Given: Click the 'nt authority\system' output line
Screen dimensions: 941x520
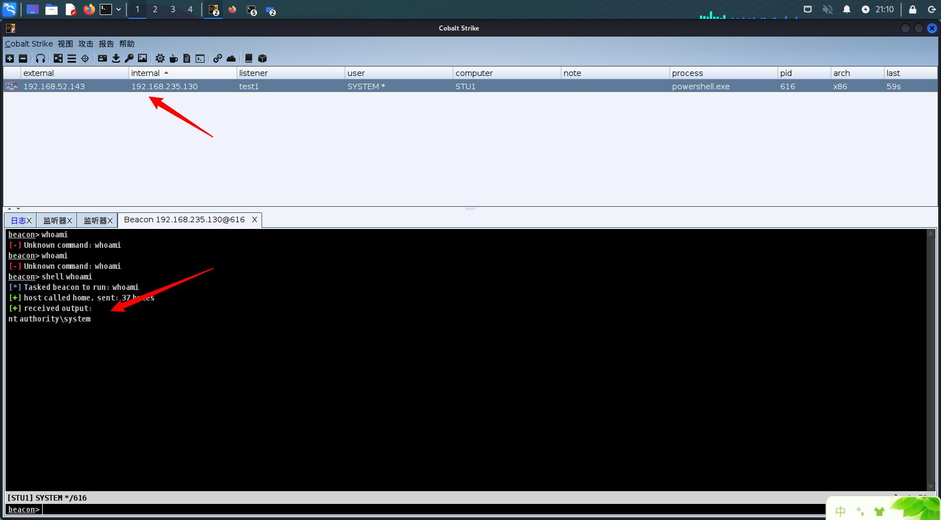Looking at the screenshot, I should 49,319.
